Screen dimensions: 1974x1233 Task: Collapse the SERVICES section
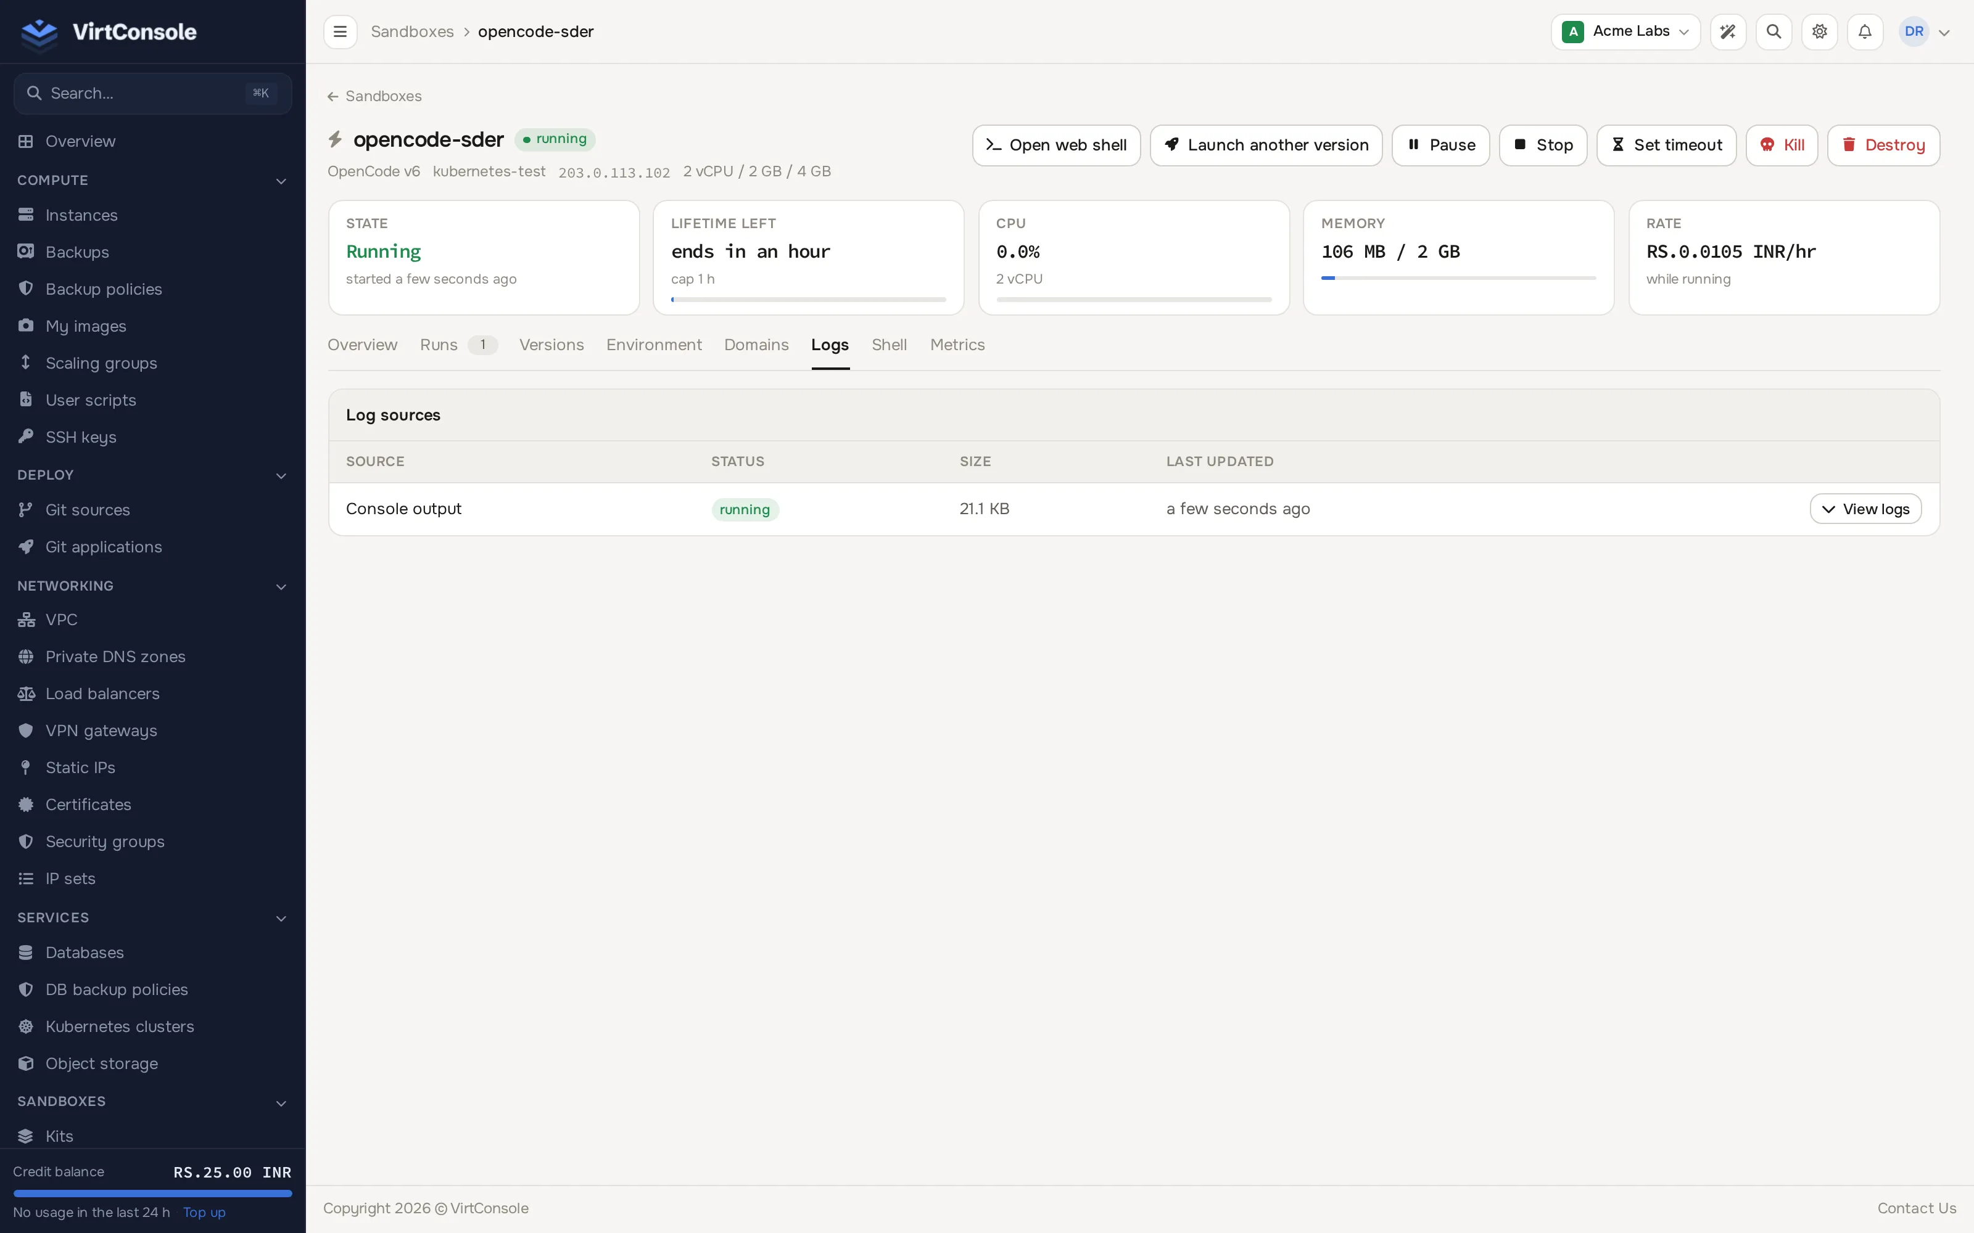281,918
